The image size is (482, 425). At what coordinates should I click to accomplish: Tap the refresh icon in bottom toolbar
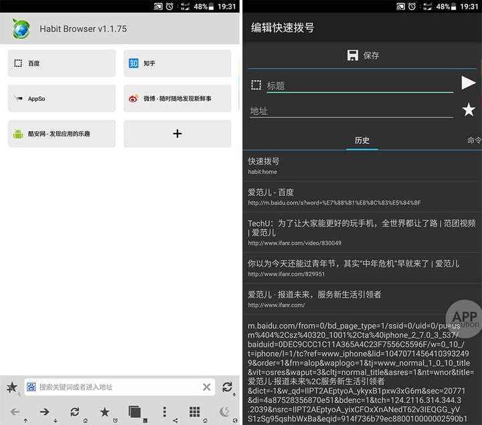click(x=75, y=412)
